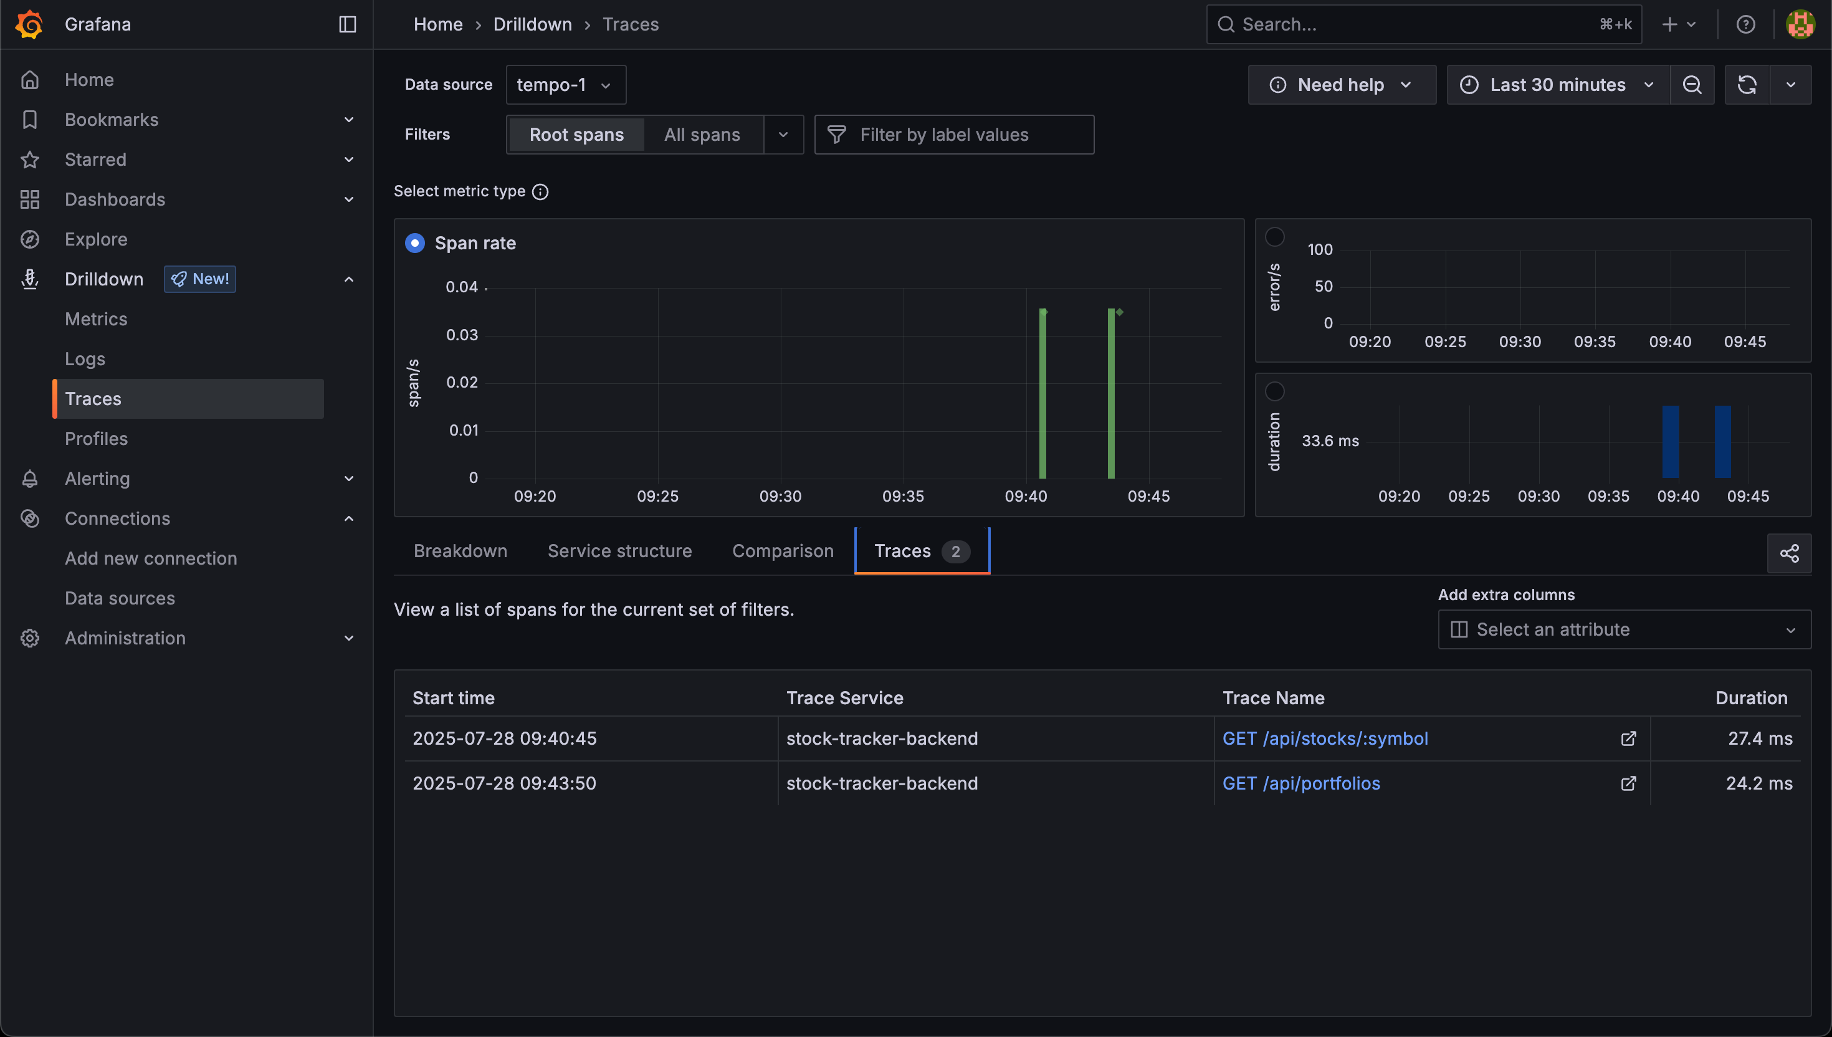Switch filter to Root spans
Viewport: 1832px width, 1037px height.
pyautogui.click(x=576, y=135)
